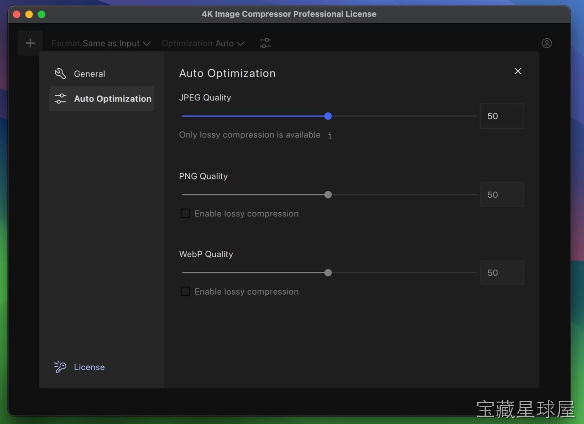584x424 pixels.
Task: Enable lossy compression for PNG Quality
Action: pyautogui.click(x=185, y=214)
